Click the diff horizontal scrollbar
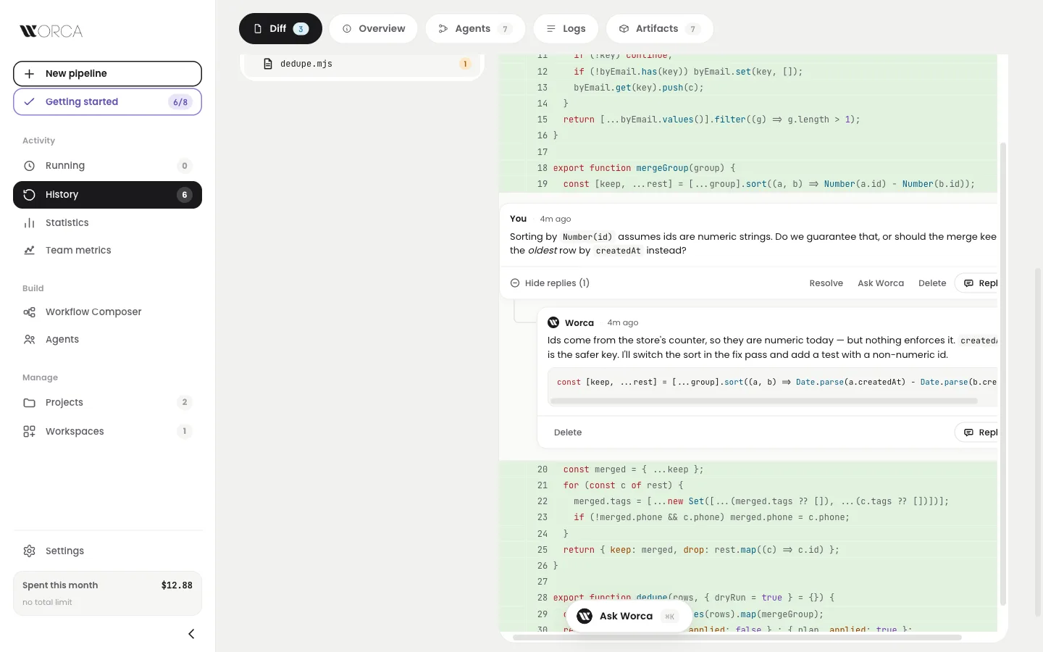1043x652 pixels. point(737,638)
